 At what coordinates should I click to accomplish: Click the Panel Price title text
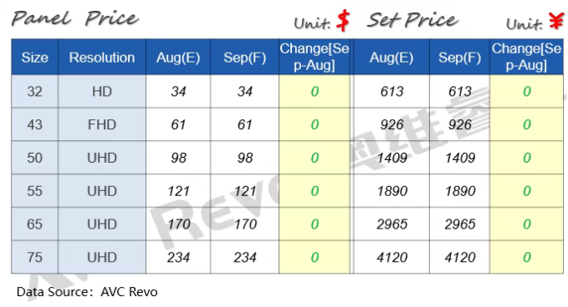pyautogui.click(x=75, y=18)
